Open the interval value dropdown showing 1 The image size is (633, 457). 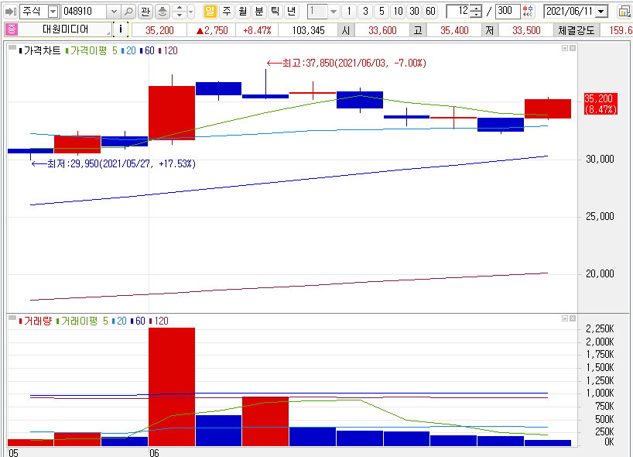333,12
